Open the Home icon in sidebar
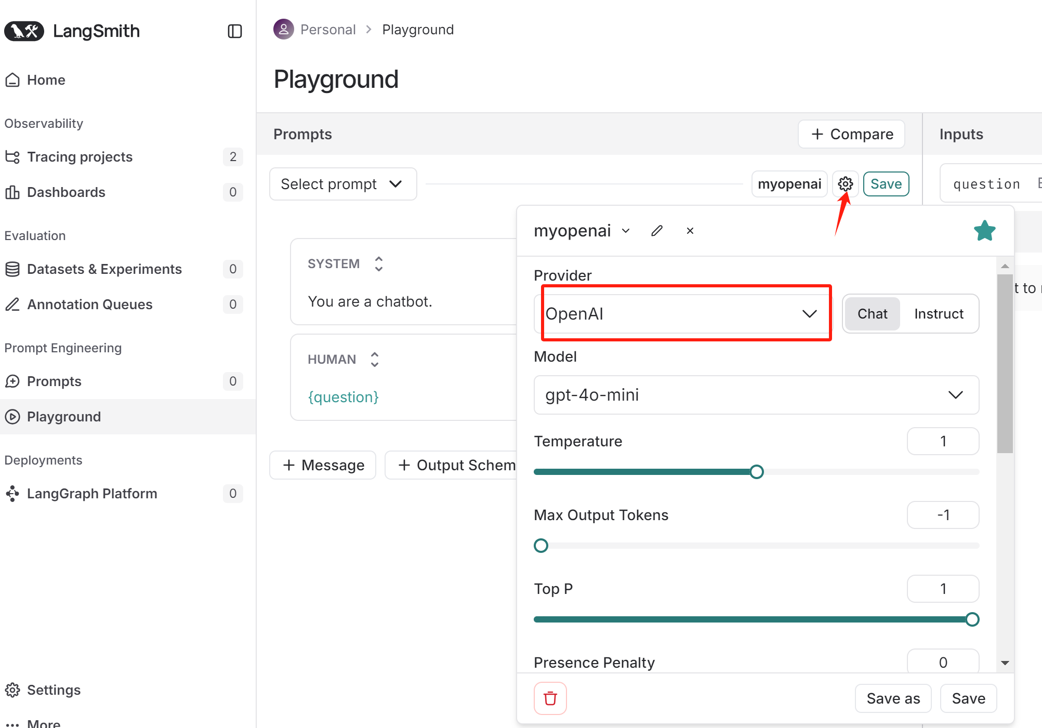Viewport: 1042px width, 728px height. pyautogui.click(x=12, y=80)
